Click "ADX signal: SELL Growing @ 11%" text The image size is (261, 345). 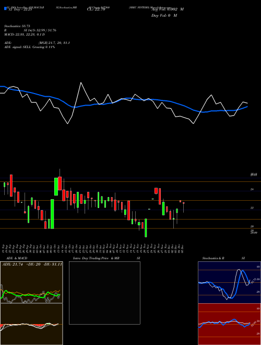click(x=29, y=47)
